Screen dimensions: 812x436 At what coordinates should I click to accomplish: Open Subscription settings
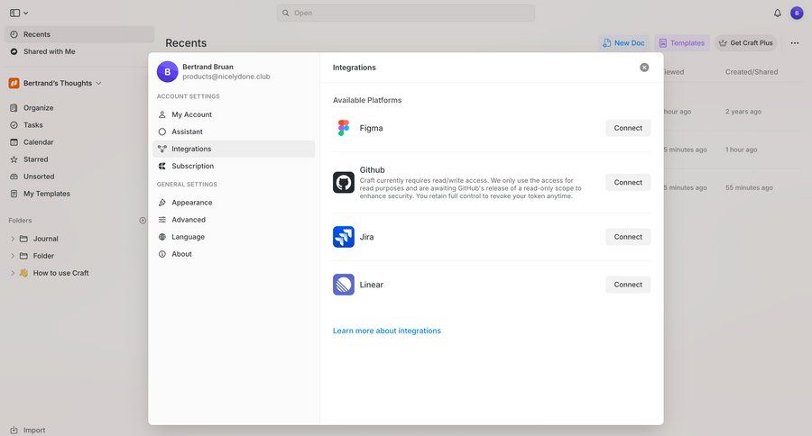tap(234, 166)
